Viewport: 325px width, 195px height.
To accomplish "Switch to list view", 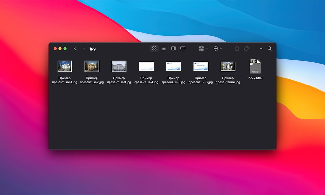I will tap(163, 48).
